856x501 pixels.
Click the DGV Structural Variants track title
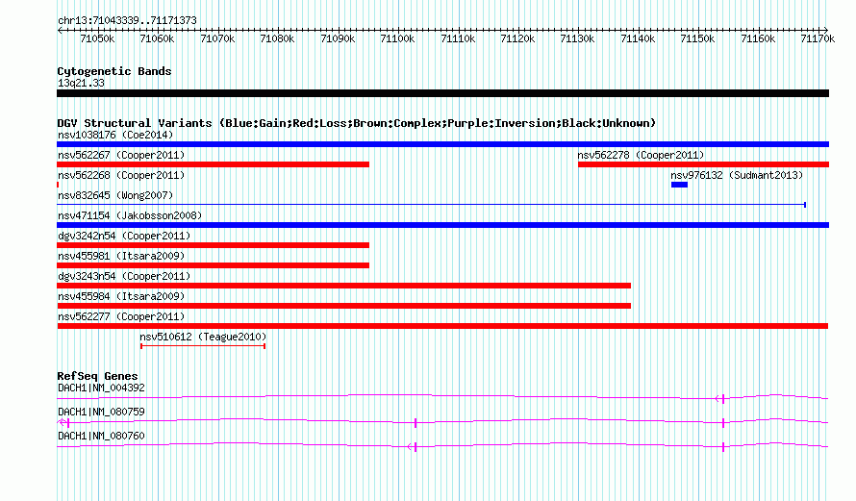coord(357,123)
